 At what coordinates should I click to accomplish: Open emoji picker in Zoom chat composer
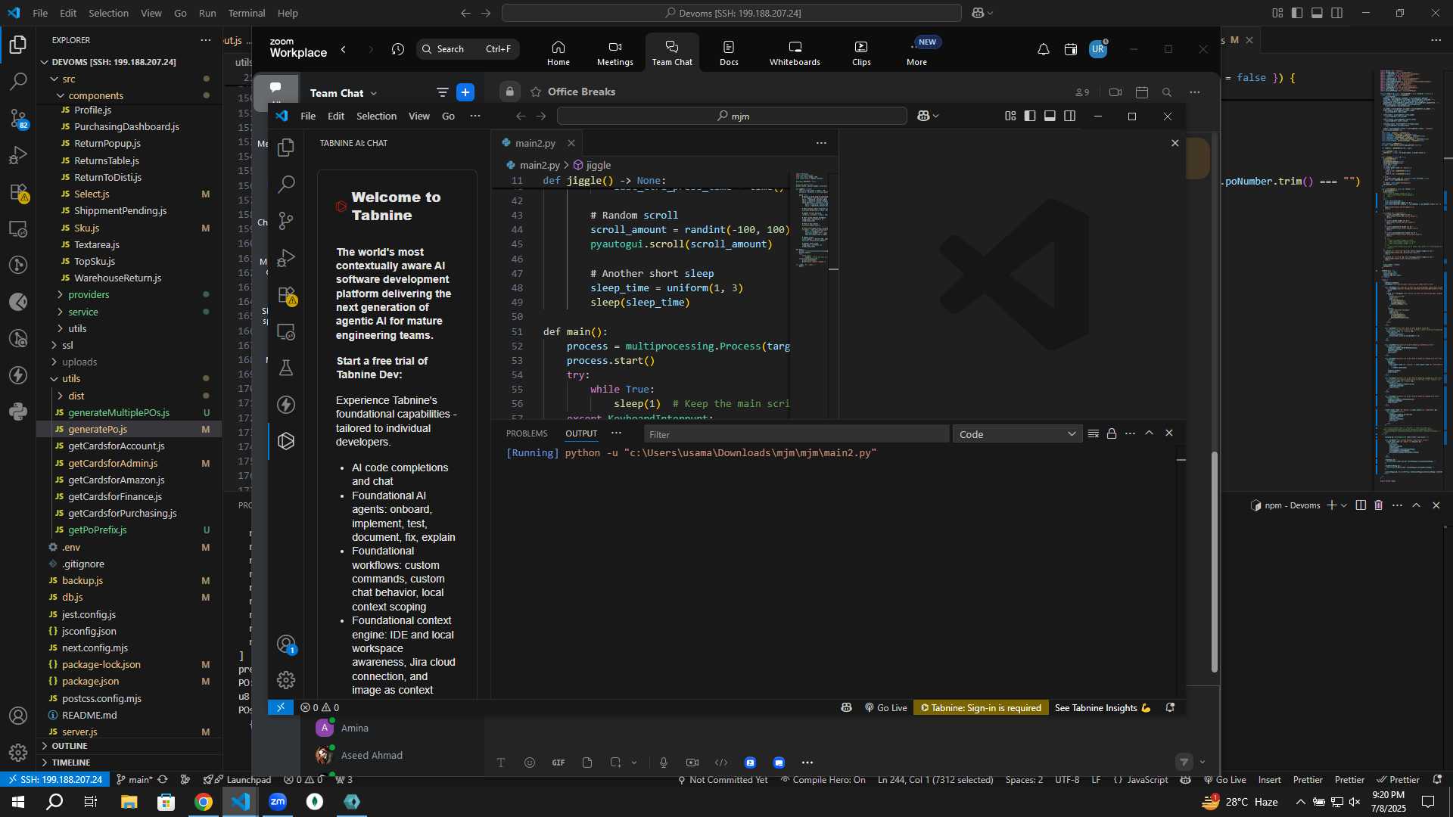pyautogui.click(x=530, y=763)
